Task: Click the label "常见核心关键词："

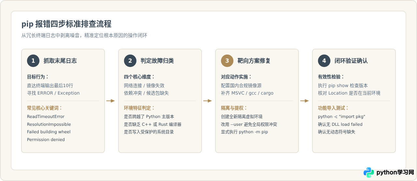Action: 45,108
